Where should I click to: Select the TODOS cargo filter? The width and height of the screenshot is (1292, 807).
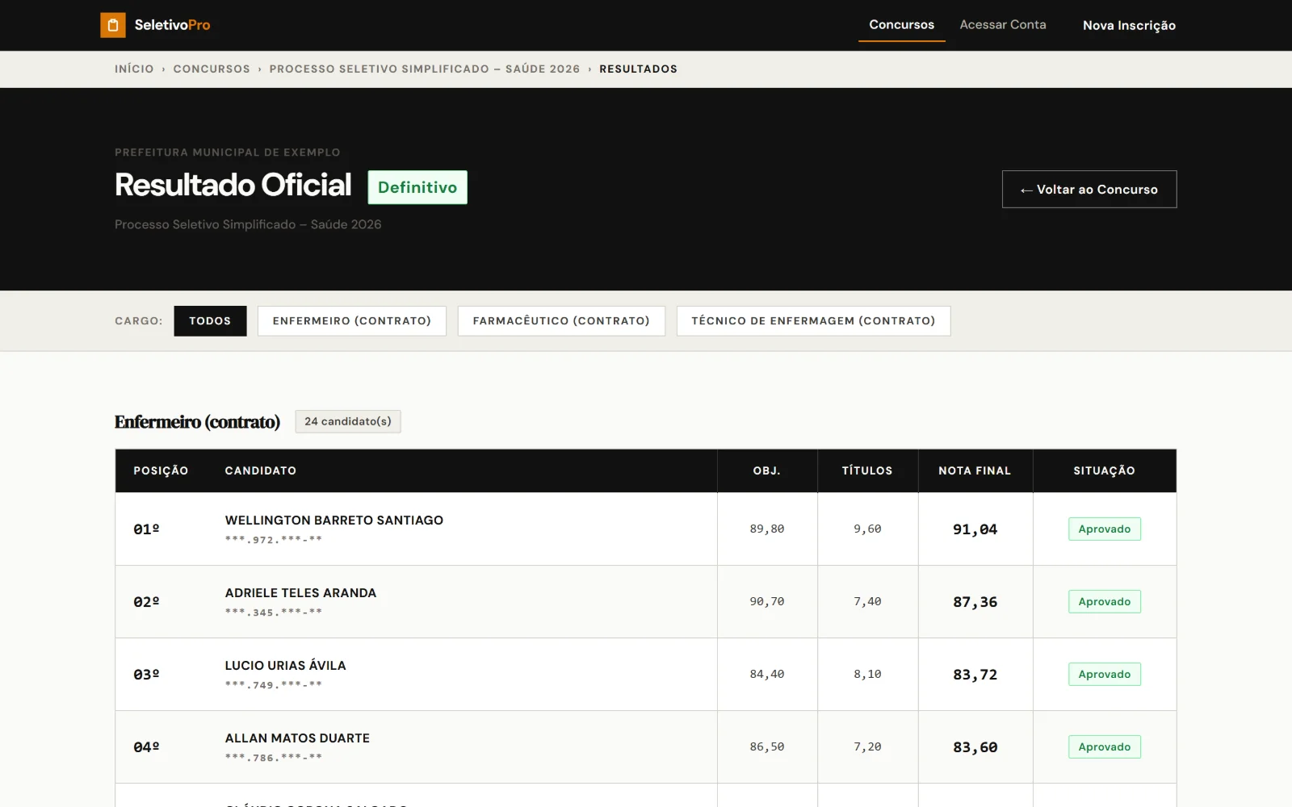[210, 321]
